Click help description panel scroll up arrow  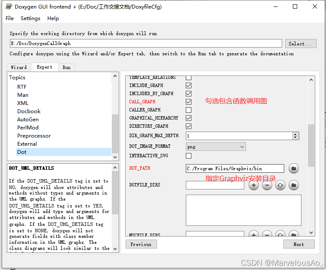point(115,168)
